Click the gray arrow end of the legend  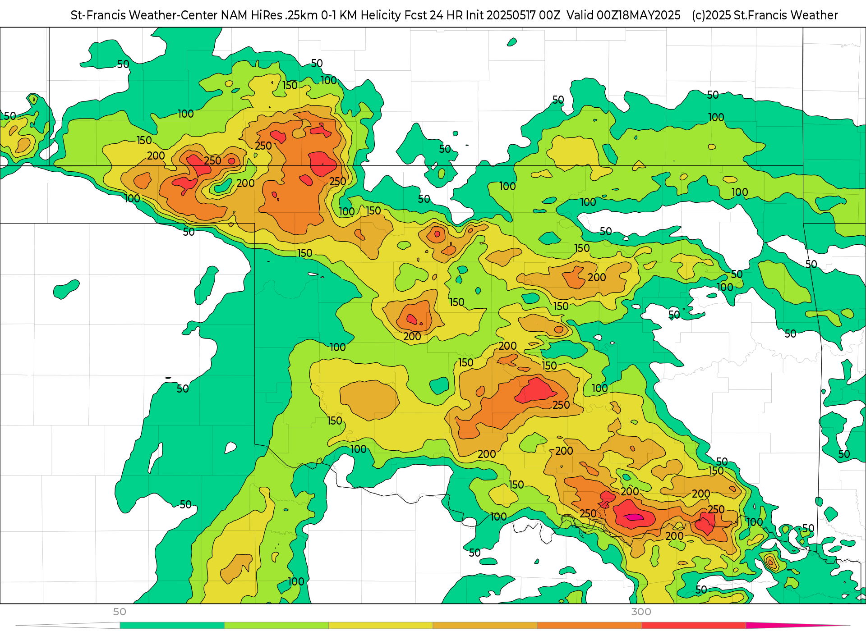pos(68,626)
